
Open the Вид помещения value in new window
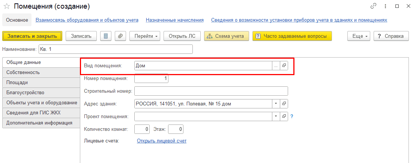[x=284, y=65]
